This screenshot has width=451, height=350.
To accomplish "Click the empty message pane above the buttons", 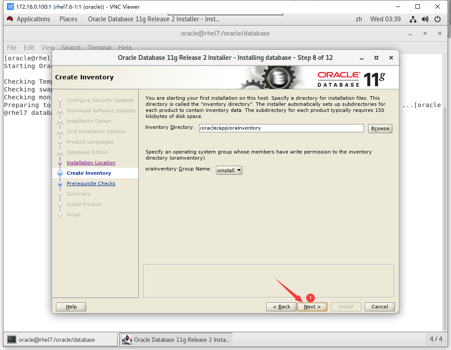I will click(268, 281).
